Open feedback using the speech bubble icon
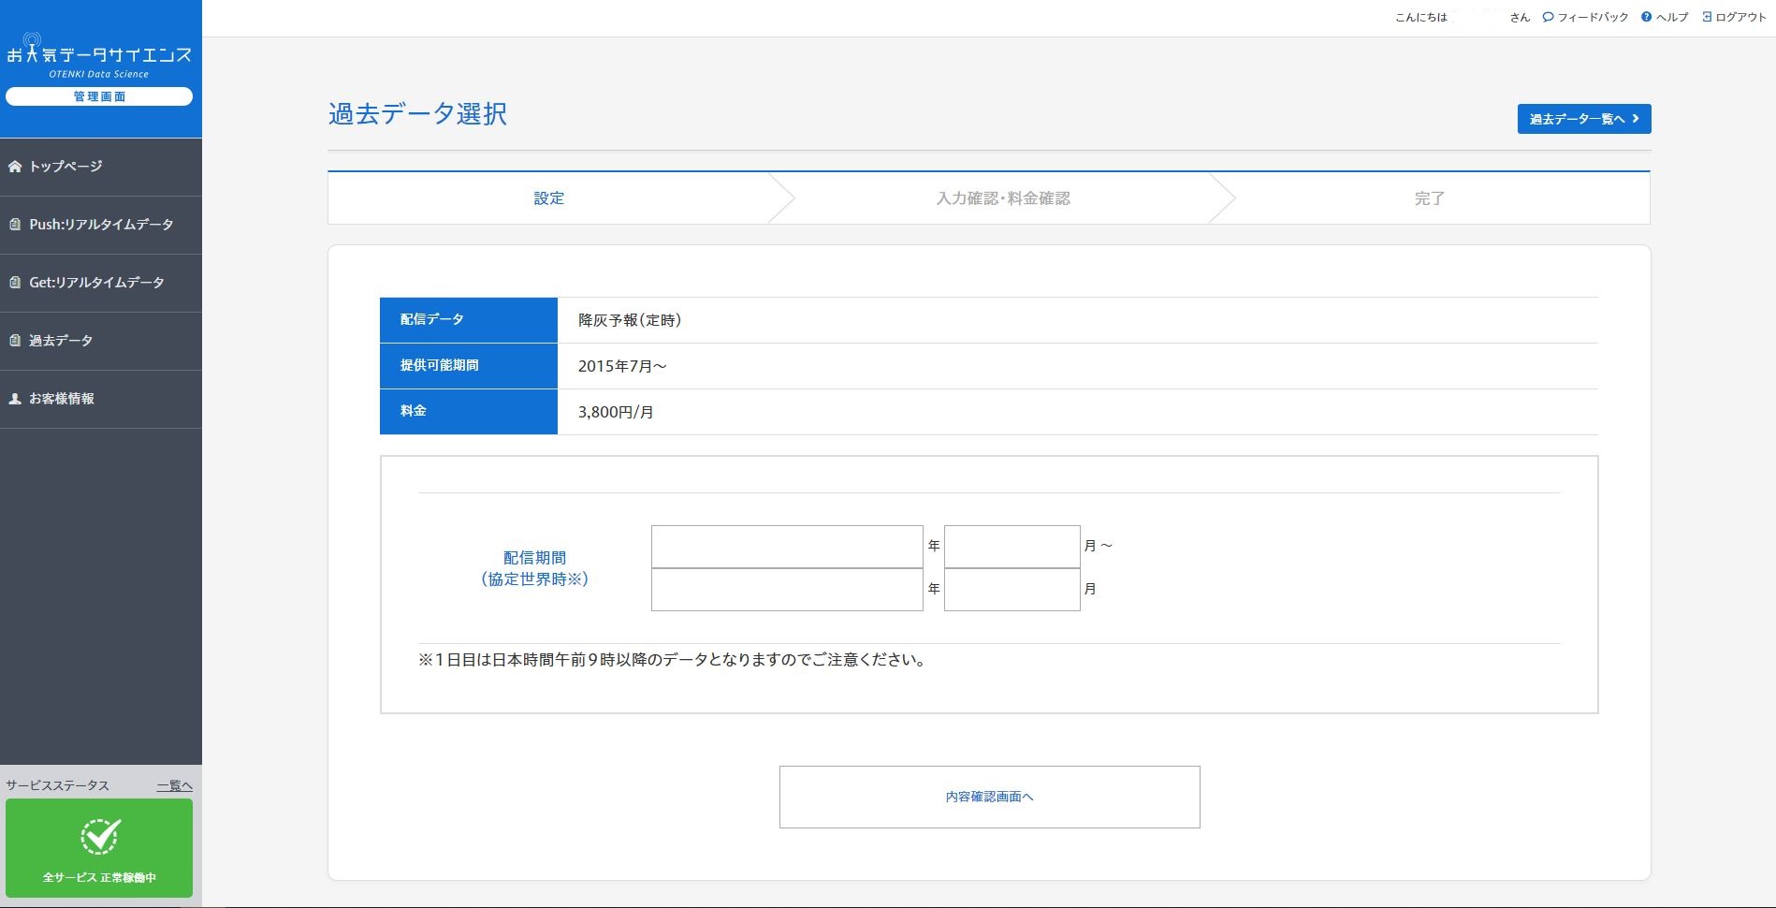Viewport: 1776px width, 908px height. pos(1548,16)
